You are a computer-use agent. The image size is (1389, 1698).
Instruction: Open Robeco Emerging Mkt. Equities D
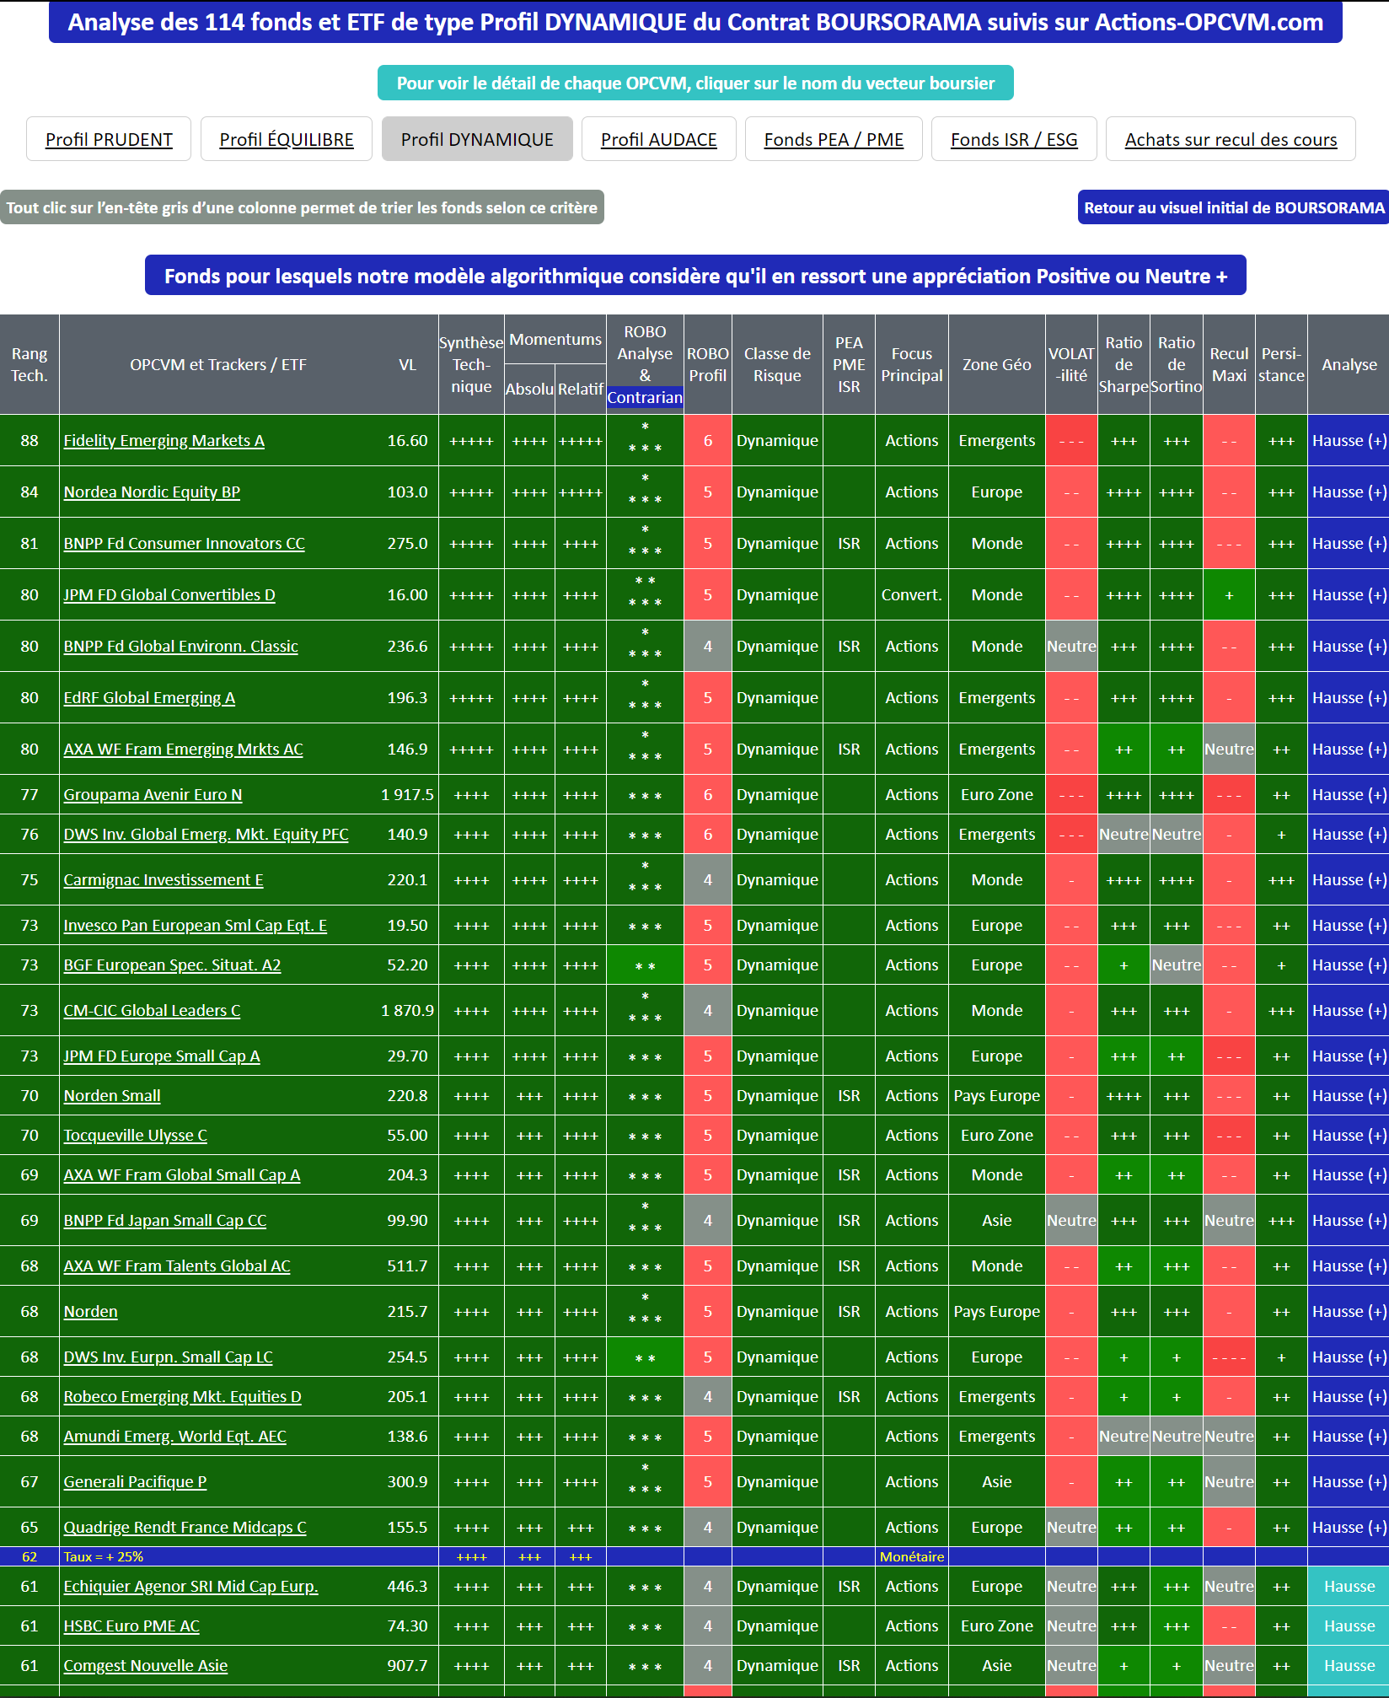[x=183, y=1396]
